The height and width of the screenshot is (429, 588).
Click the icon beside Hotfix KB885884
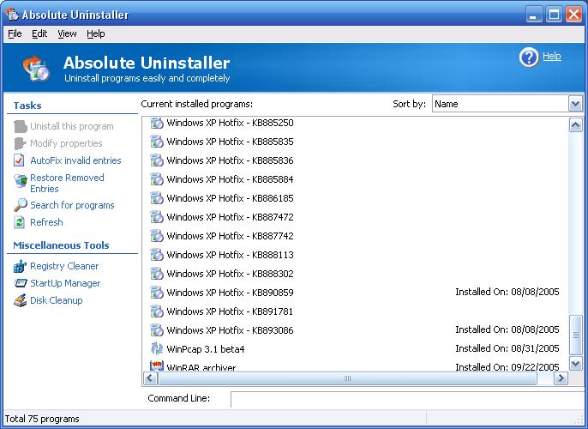coord(157,179)
